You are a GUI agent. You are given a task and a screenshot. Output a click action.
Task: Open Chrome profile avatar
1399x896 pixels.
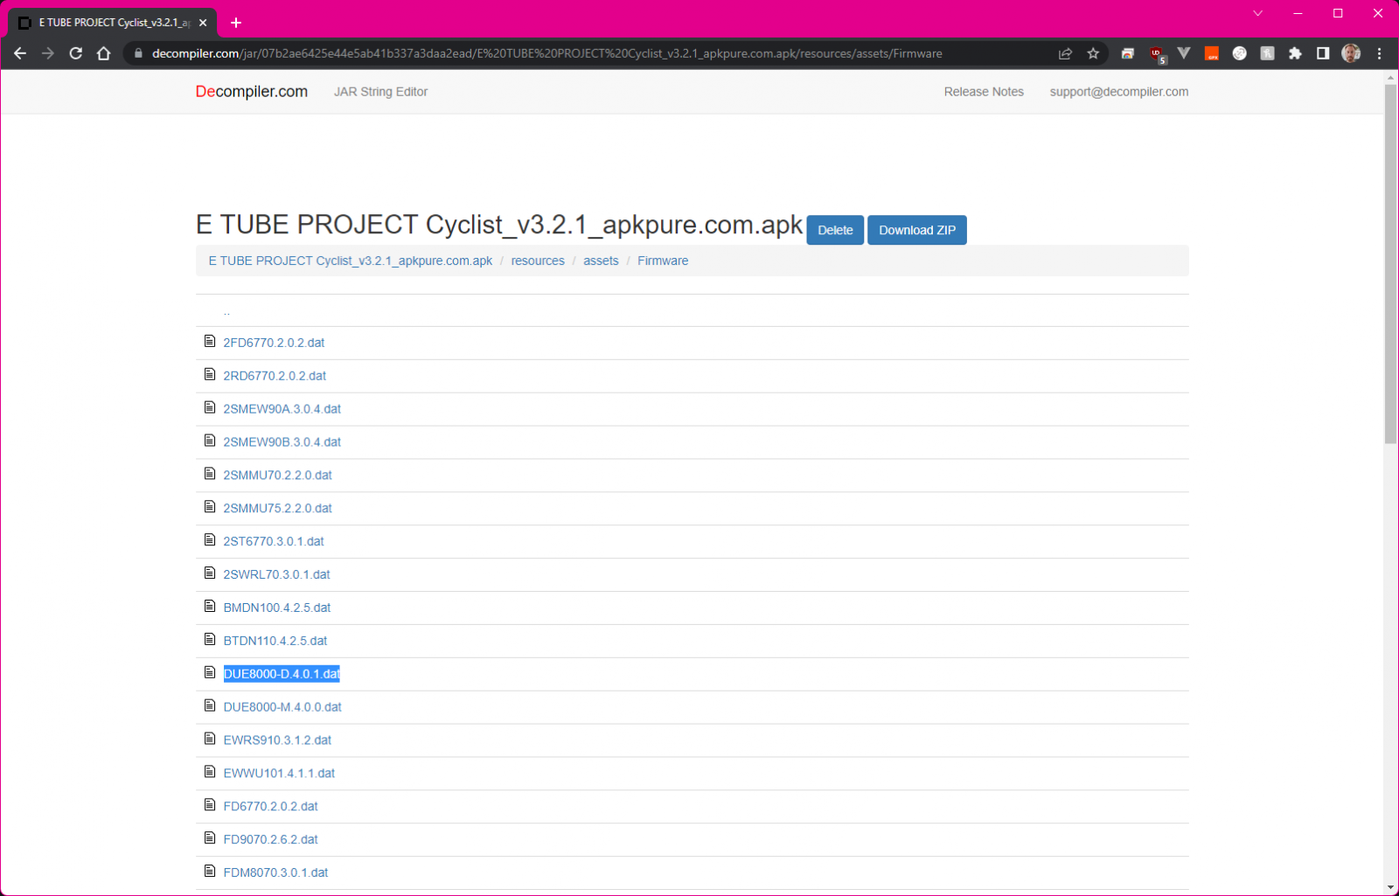(x=1351, y=53)
